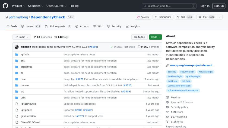Open commit d9a233a
Screen dimensions: 228x128
pos(118,47)
